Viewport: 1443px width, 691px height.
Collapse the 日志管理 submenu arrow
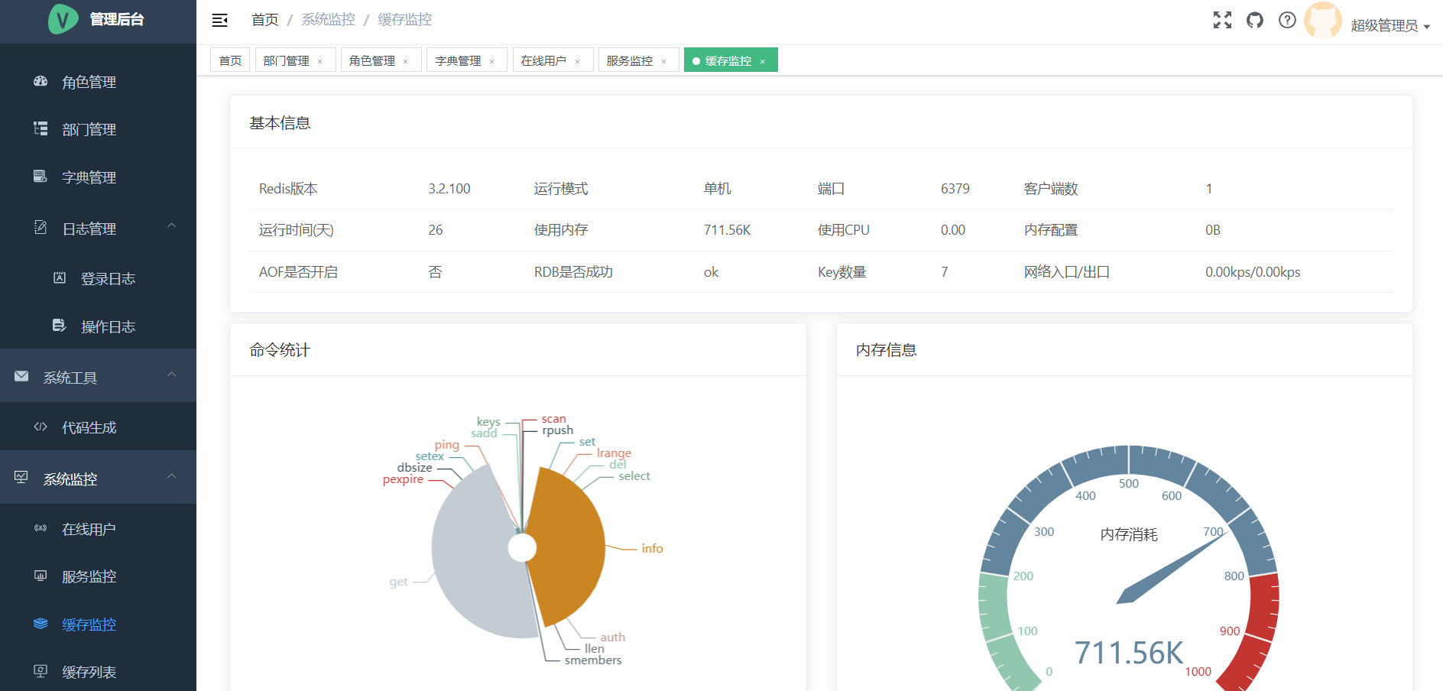172,225
